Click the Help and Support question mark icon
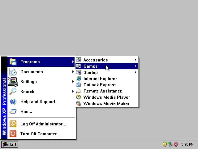 click(x=13, y=102)
